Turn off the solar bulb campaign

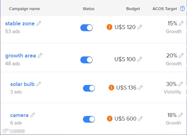[x=89, y=88]
